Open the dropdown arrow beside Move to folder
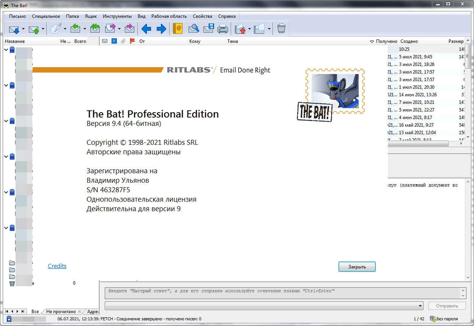The image size is (474, 326). [249, 29]
